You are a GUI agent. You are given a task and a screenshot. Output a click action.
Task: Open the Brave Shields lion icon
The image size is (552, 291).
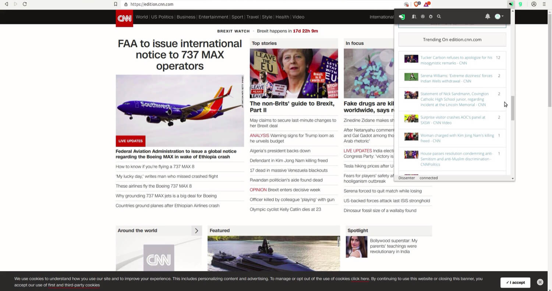(417, 4)
